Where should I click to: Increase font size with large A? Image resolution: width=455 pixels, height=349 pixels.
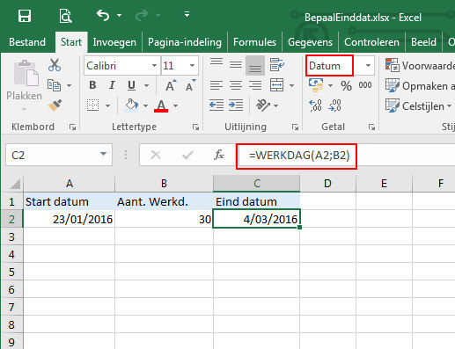click(171, 85)
